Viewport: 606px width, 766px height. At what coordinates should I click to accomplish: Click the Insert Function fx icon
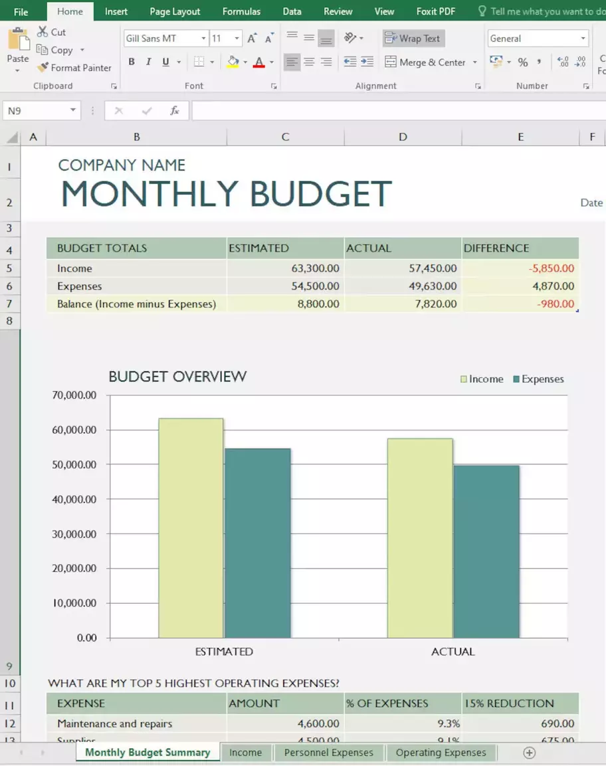tap(175, 111)
